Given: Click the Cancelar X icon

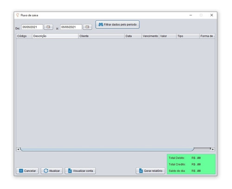Looking at the screenshot, I should tap(21, 170).
